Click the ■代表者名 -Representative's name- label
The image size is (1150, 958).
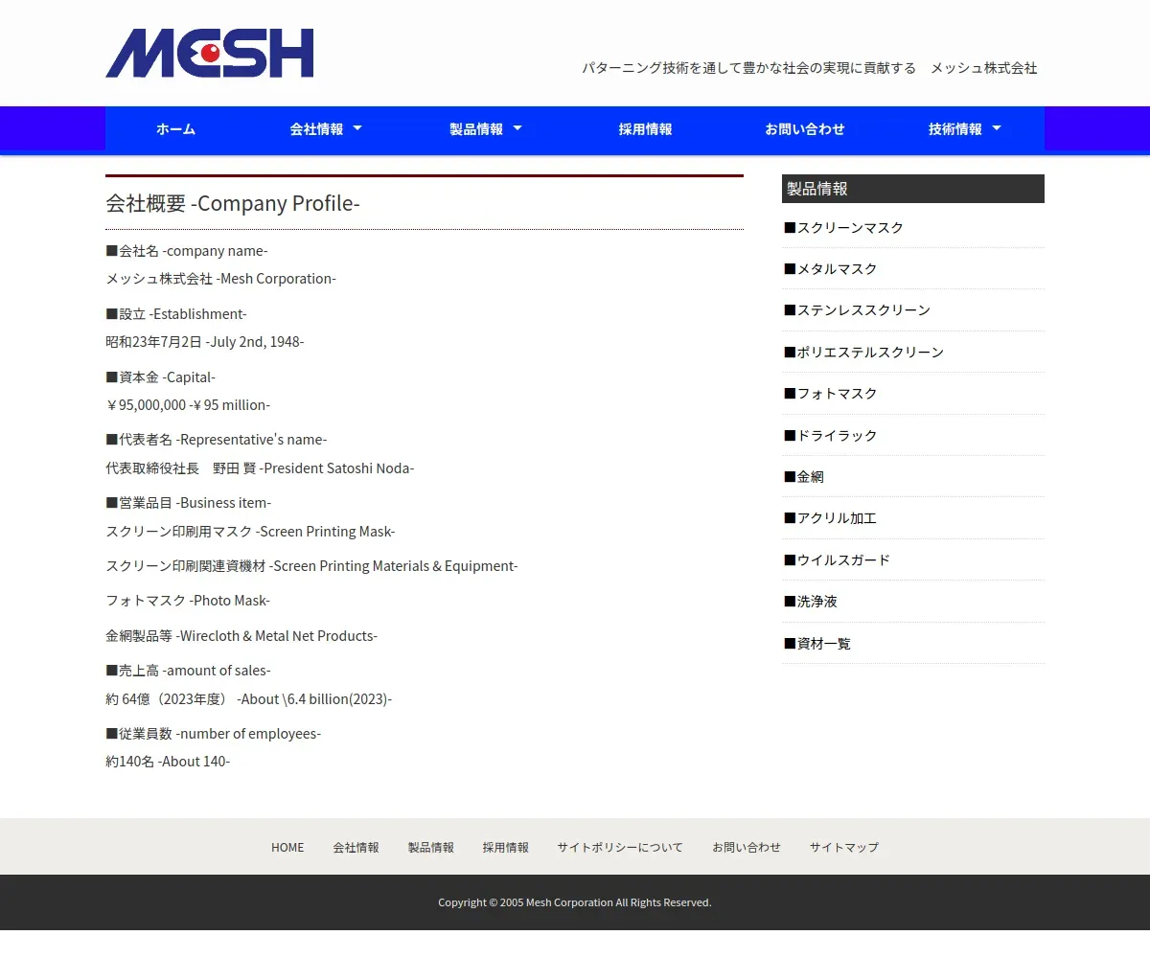coord(217,440)
